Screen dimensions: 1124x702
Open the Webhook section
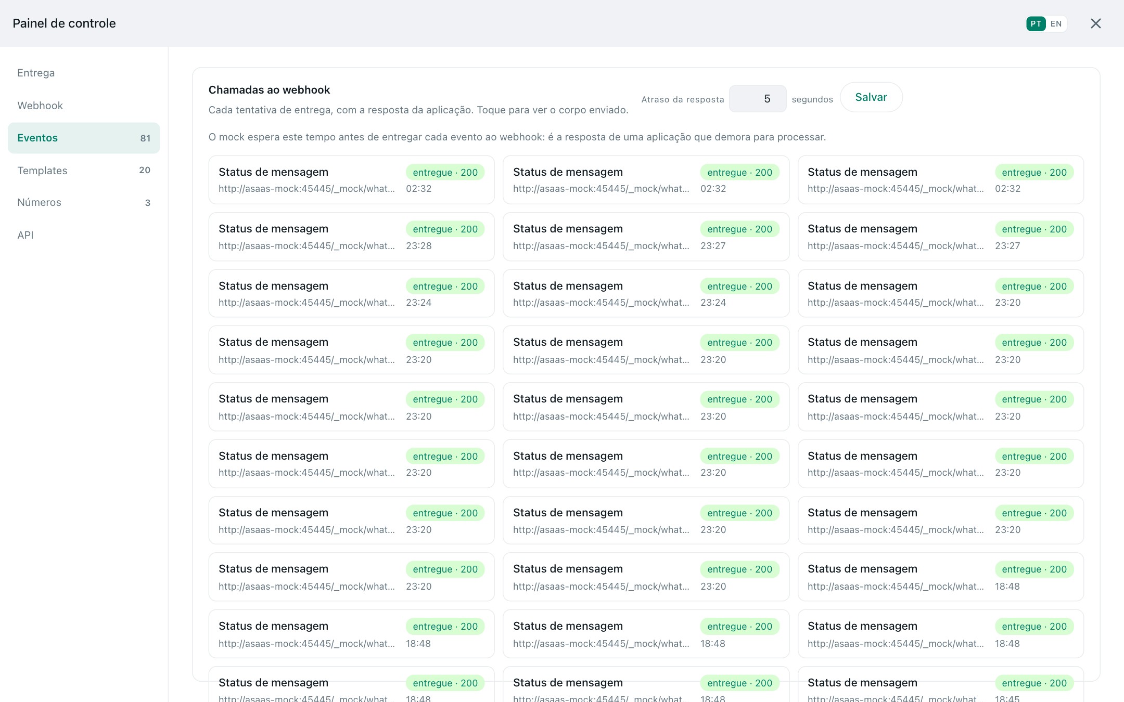pos(84,106)
